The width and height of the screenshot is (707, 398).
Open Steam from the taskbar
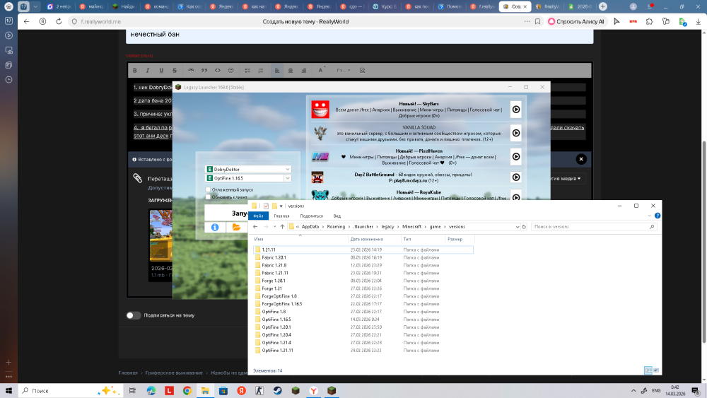(277, 390)
